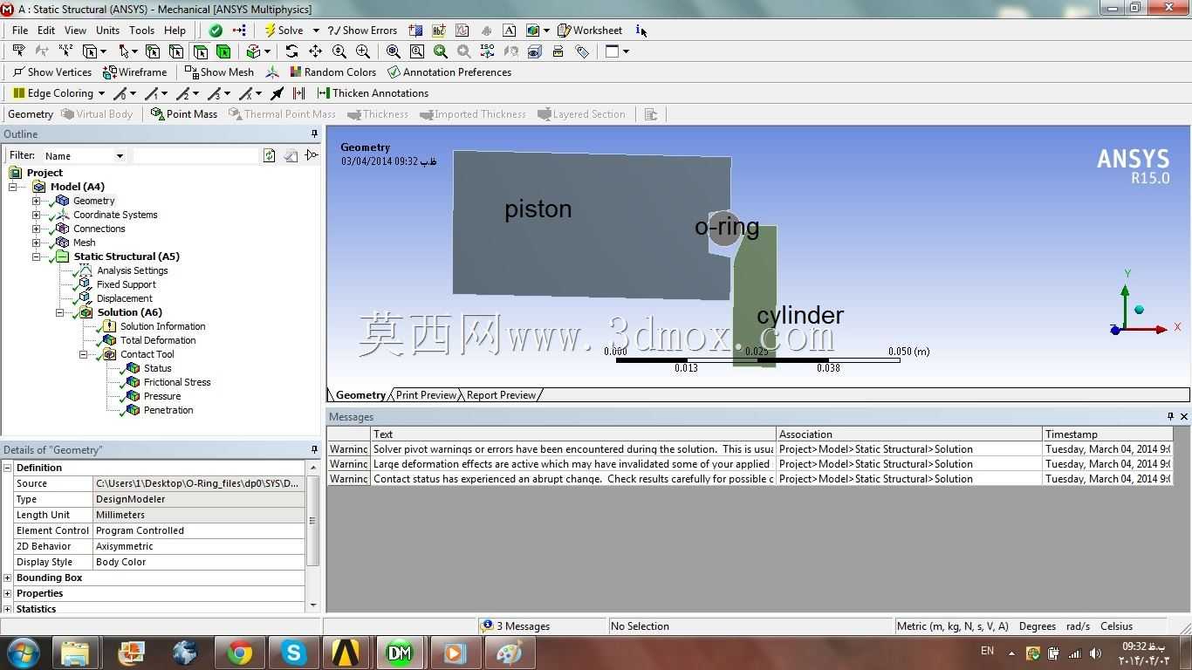The image size is (1192, 670).
Task: Close the Messages panel
Action: (1184, 417)
